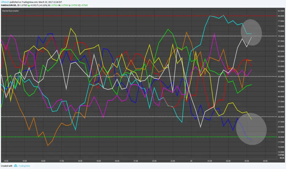Click the 05:26 countdown label
The width and height of the screenshot is (286, 169).
(282, 158)
